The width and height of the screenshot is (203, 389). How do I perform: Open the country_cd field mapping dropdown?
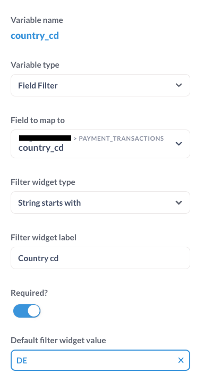(x=100, y=144)
